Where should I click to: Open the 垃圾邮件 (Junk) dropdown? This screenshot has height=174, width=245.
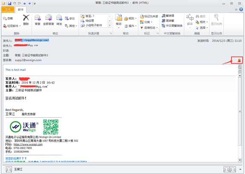pyautogui.click(x=12, y=26)
